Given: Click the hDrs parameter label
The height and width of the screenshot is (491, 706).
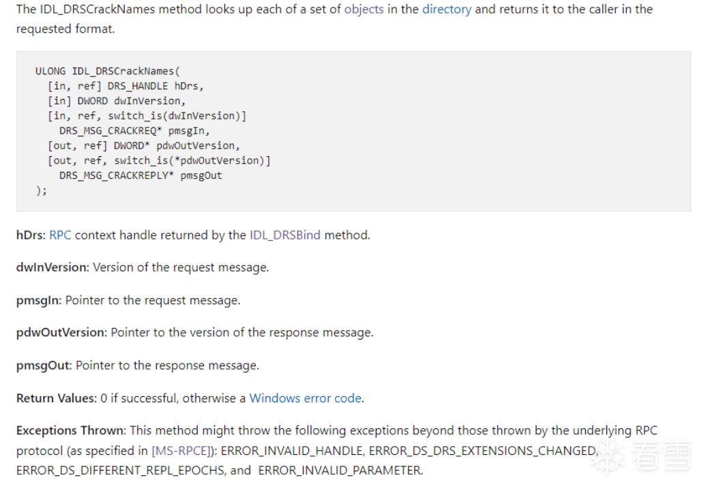Looking at the screenshot, I should coord(31,235).
